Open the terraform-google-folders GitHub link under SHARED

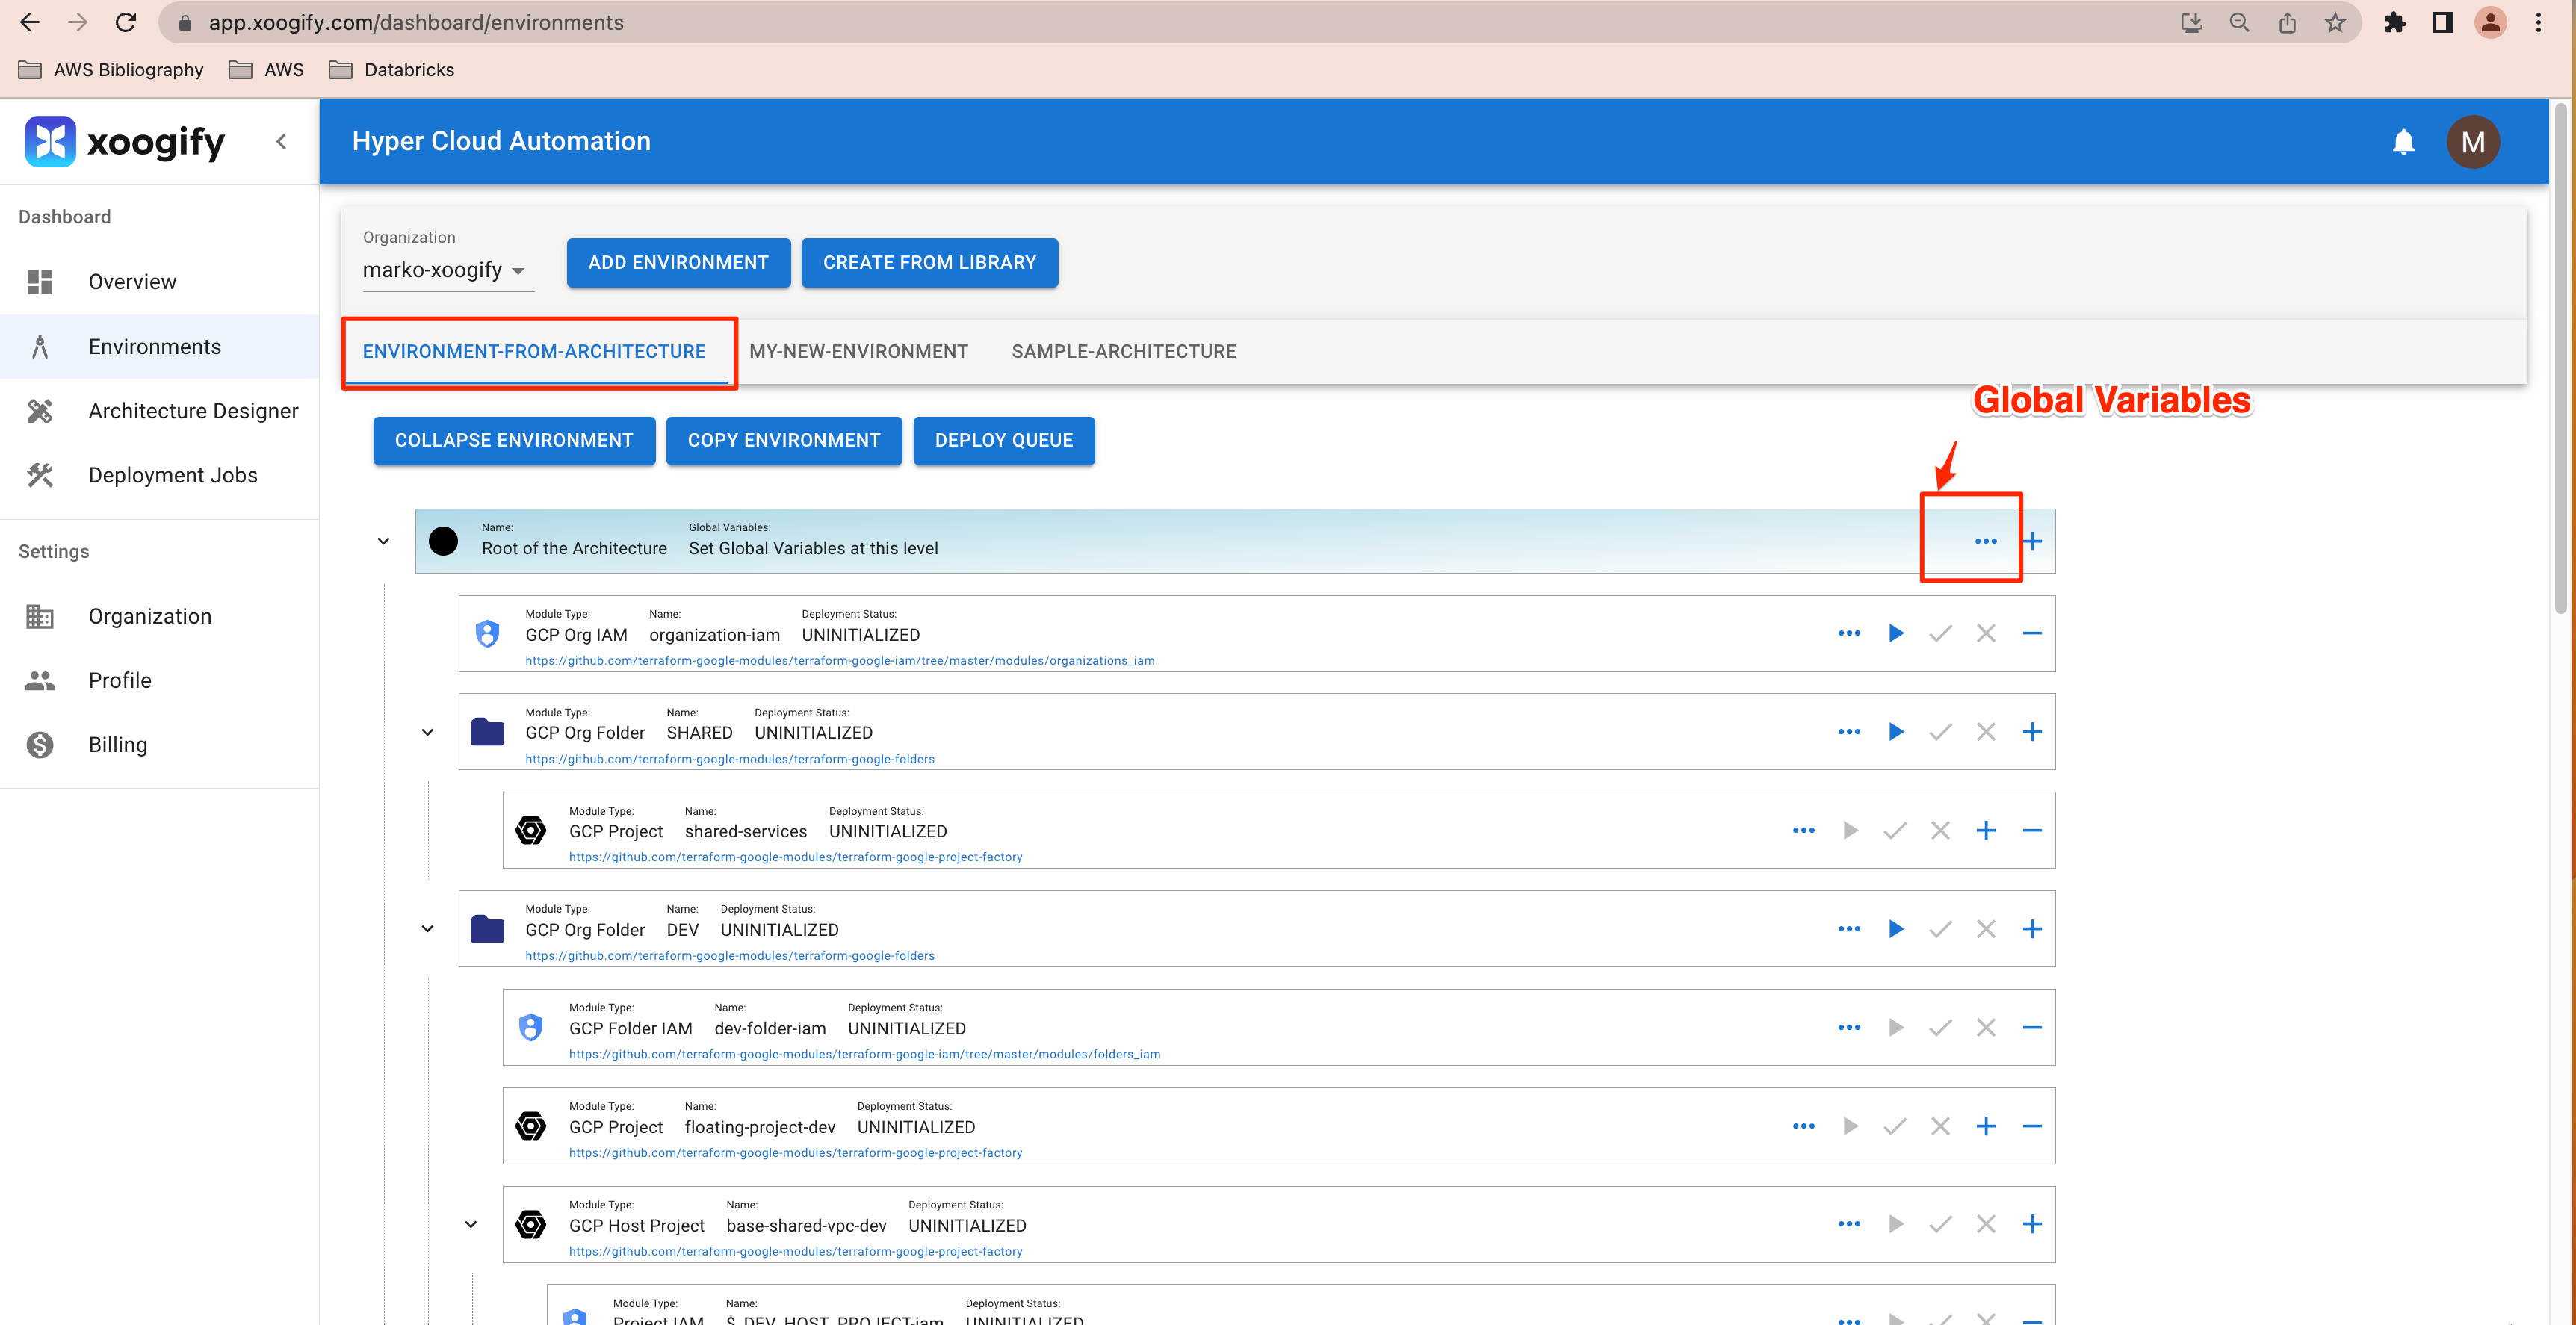click(x=729, y=759)
